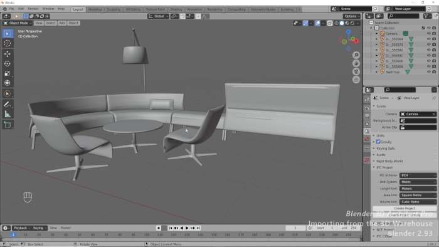
Task: Hide the Camera object with eye icon
Action: click(428, 34)
